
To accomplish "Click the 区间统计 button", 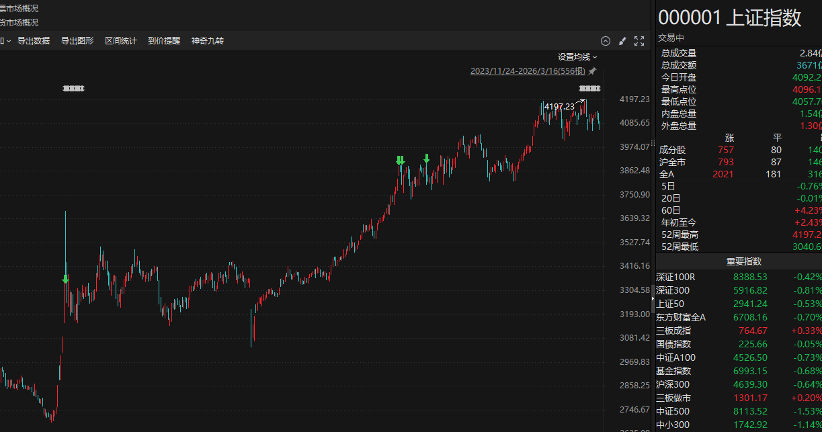I will click(x=121, y=41).
